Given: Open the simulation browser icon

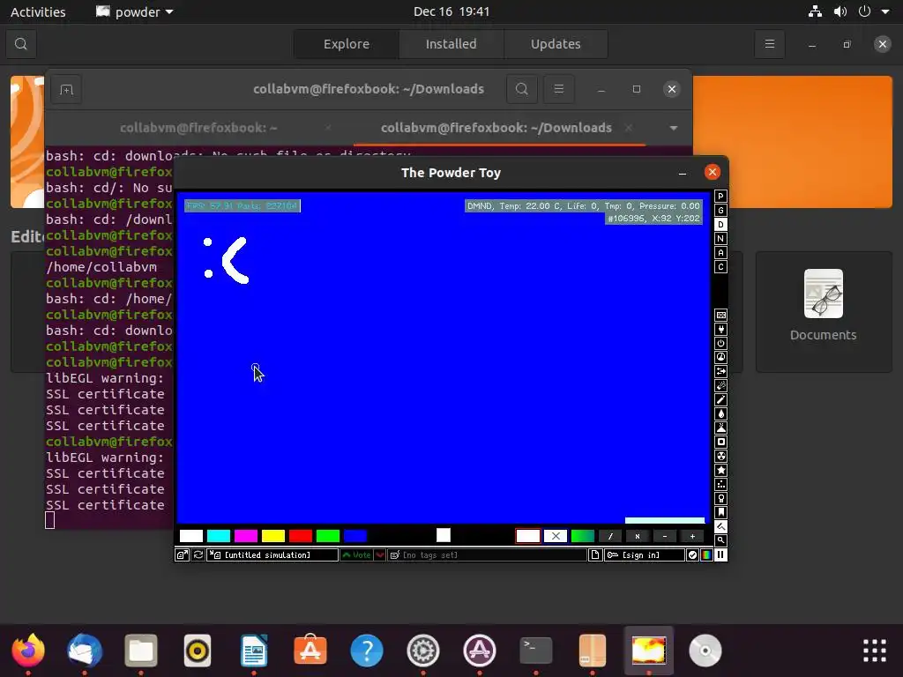Looking at the screenshot, I should pos(182,555).
